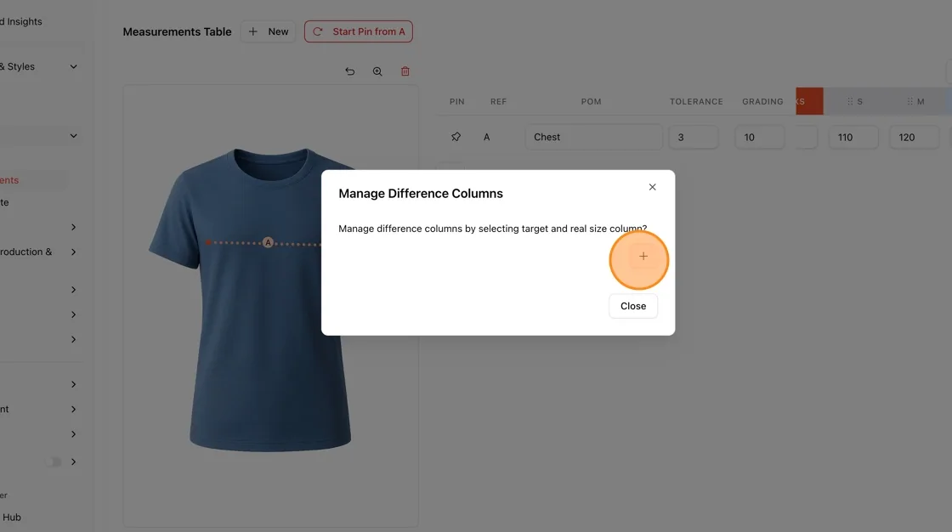Collapse the sidebar section below Styles
952x532 pixels.
73,136
